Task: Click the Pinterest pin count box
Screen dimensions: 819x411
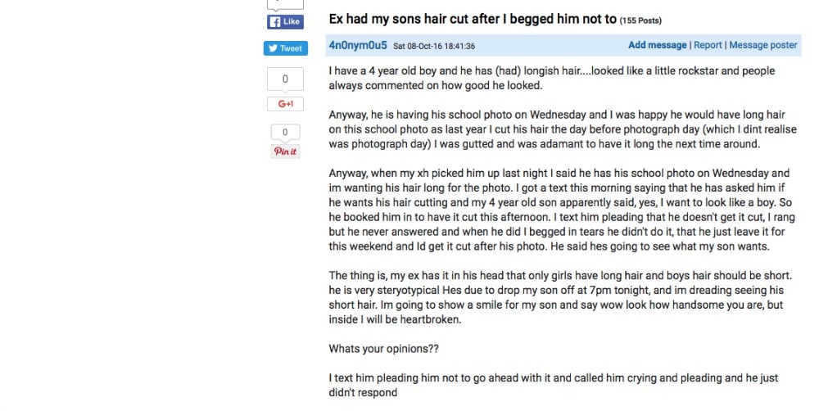Action: (285, 132)
